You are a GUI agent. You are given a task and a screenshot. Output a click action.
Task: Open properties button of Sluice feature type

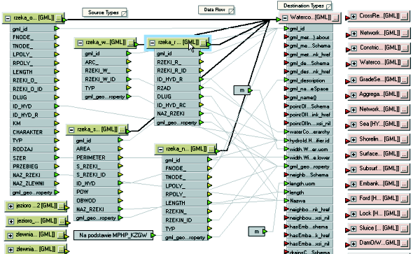405,229
